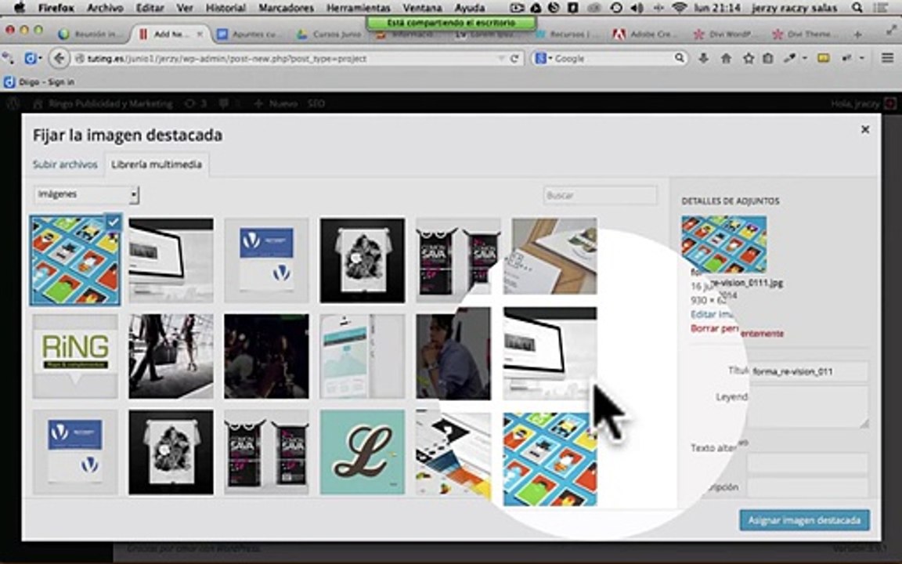
Task: Click the comments bubble in the admin bar
Action: (223, 103)
